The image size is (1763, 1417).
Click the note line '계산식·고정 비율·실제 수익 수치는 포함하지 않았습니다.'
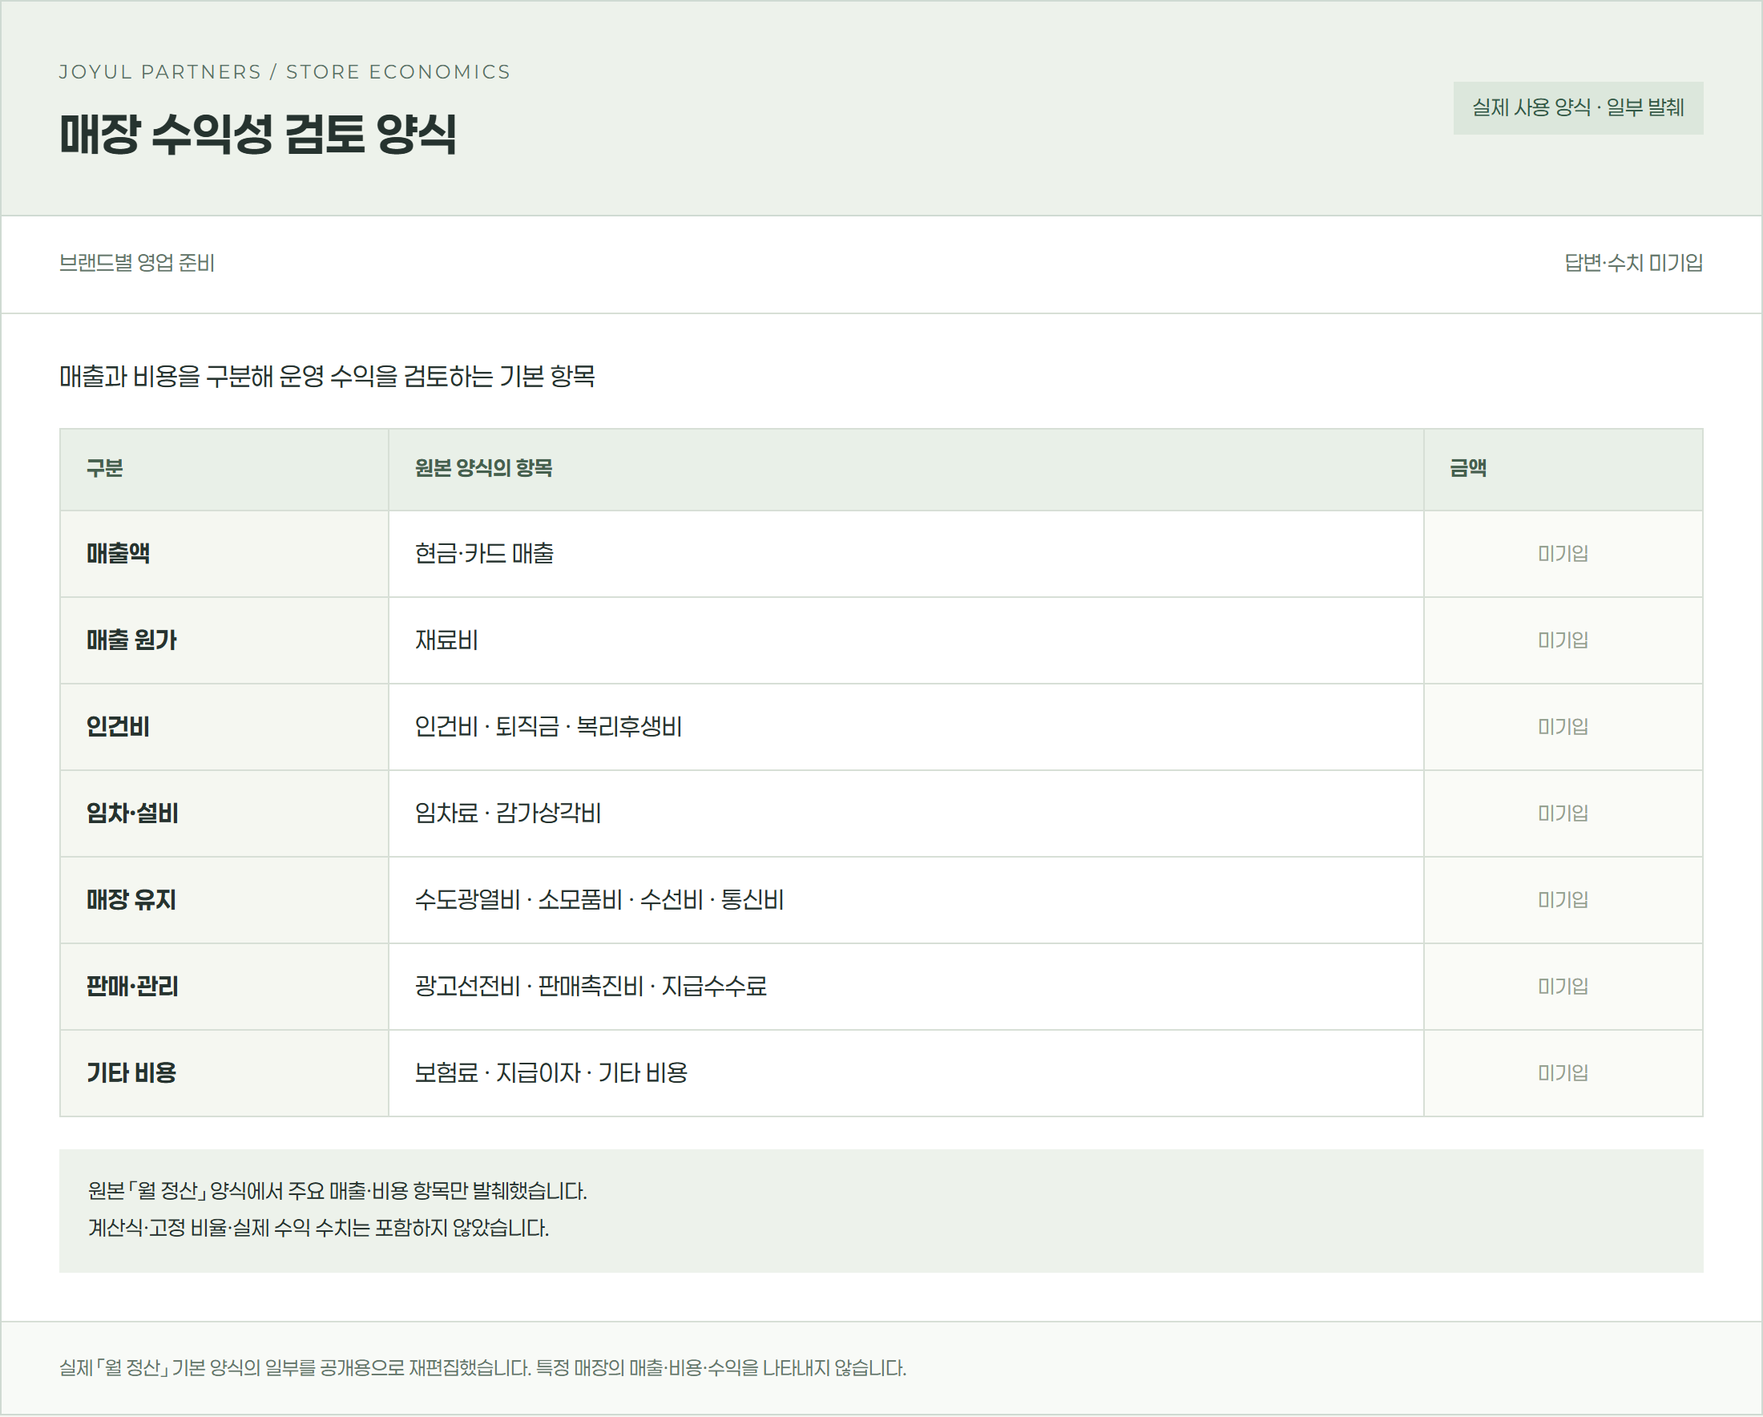click(x=318, y=1229)
